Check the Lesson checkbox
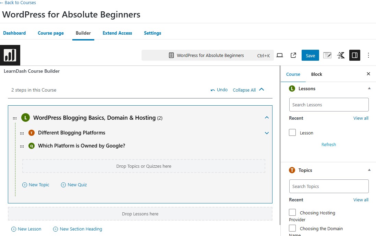This screenshot has height=236, width=376. pos(292,132)
